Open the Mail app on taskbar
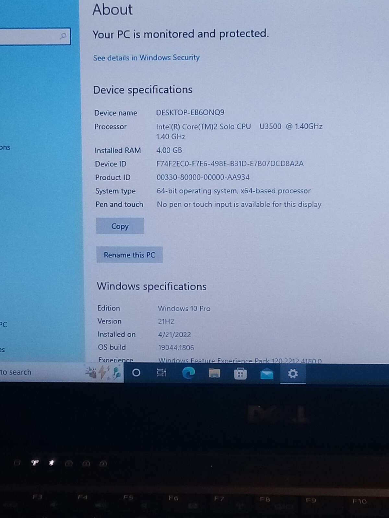 [x=266, y=374]
